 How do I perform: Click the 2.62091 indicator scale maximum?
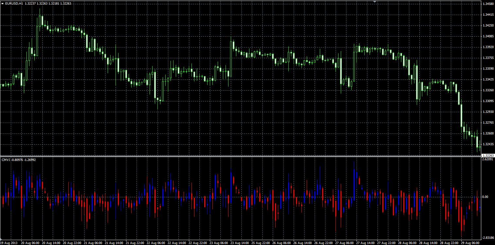[488, 159]
